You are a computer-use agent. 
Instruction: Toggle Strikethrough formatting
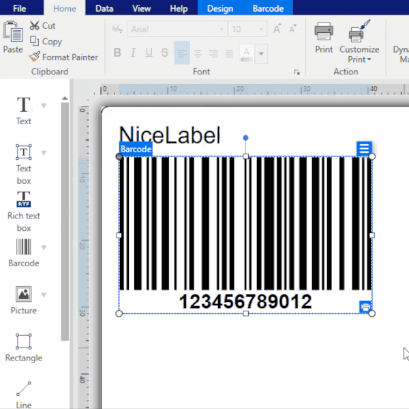(164, 53)
